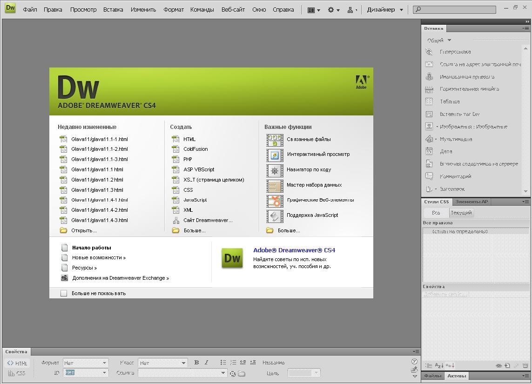Click the Browse for file folder icon
Viewport: 532px width, 384px height.
pos(242,373)
